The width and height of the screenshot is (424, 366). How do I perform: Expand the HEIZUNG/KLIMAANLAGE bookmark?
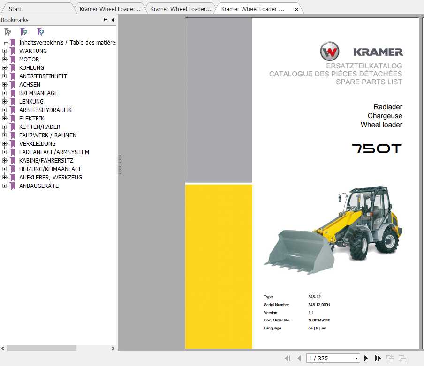click(x=4, y=169)
